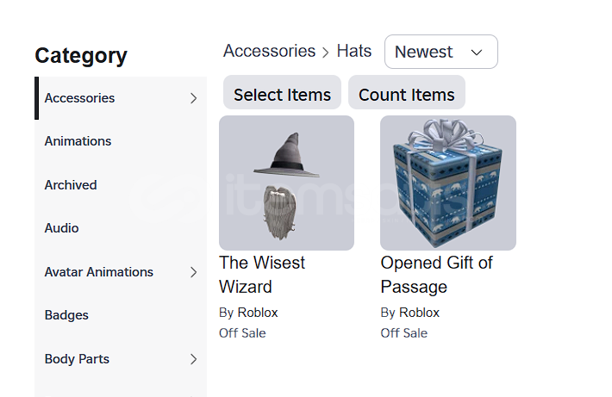Click the Hats breadcrumb link
Image resolution: width=612 pixels, height=397 pixels.
(x=353, y=51)
